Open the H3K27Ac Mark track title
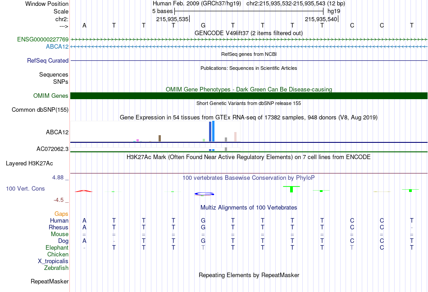The image size is (428, 292). pyautogui.click(x=249, y=157)
